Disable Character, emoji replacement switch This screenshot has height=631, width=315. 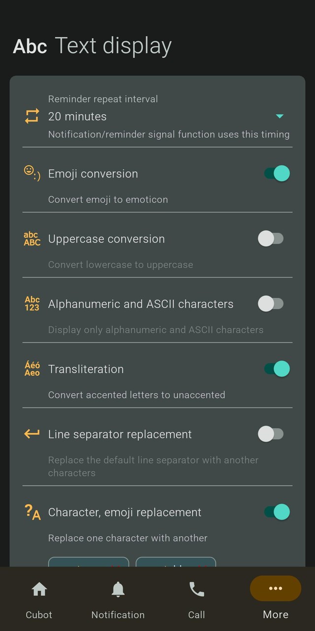(277, 512)
